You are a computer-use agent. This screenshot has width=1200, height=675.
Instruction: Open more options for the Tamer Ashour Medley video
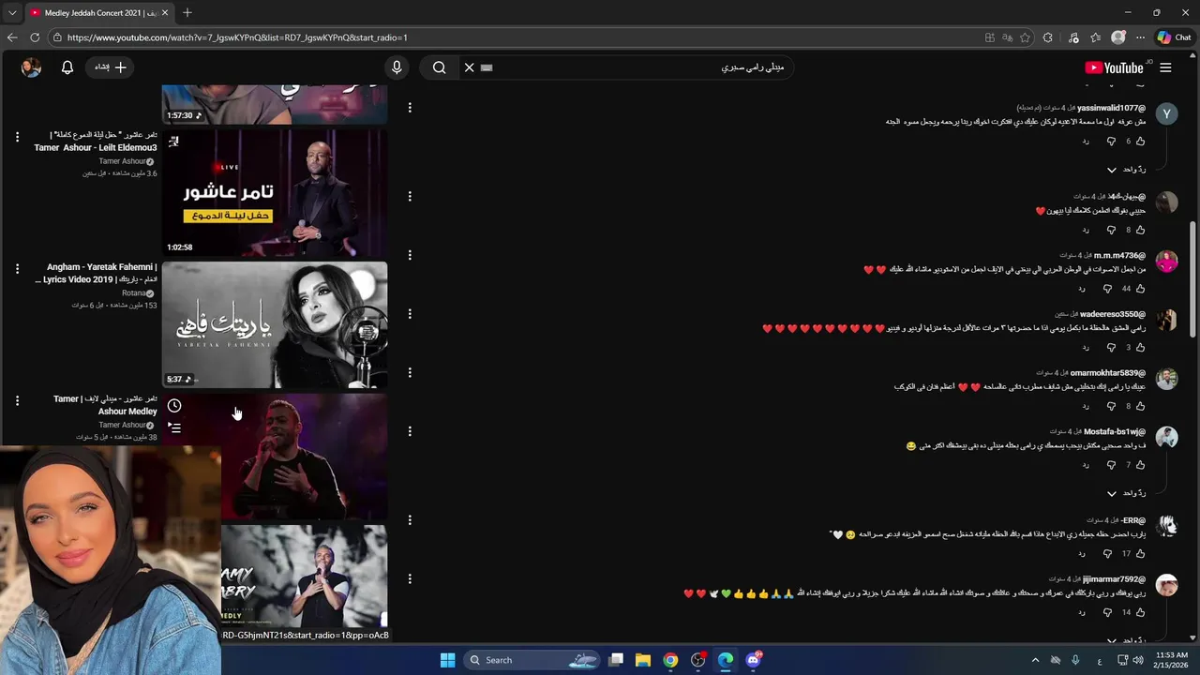click(x=17, y=400)
